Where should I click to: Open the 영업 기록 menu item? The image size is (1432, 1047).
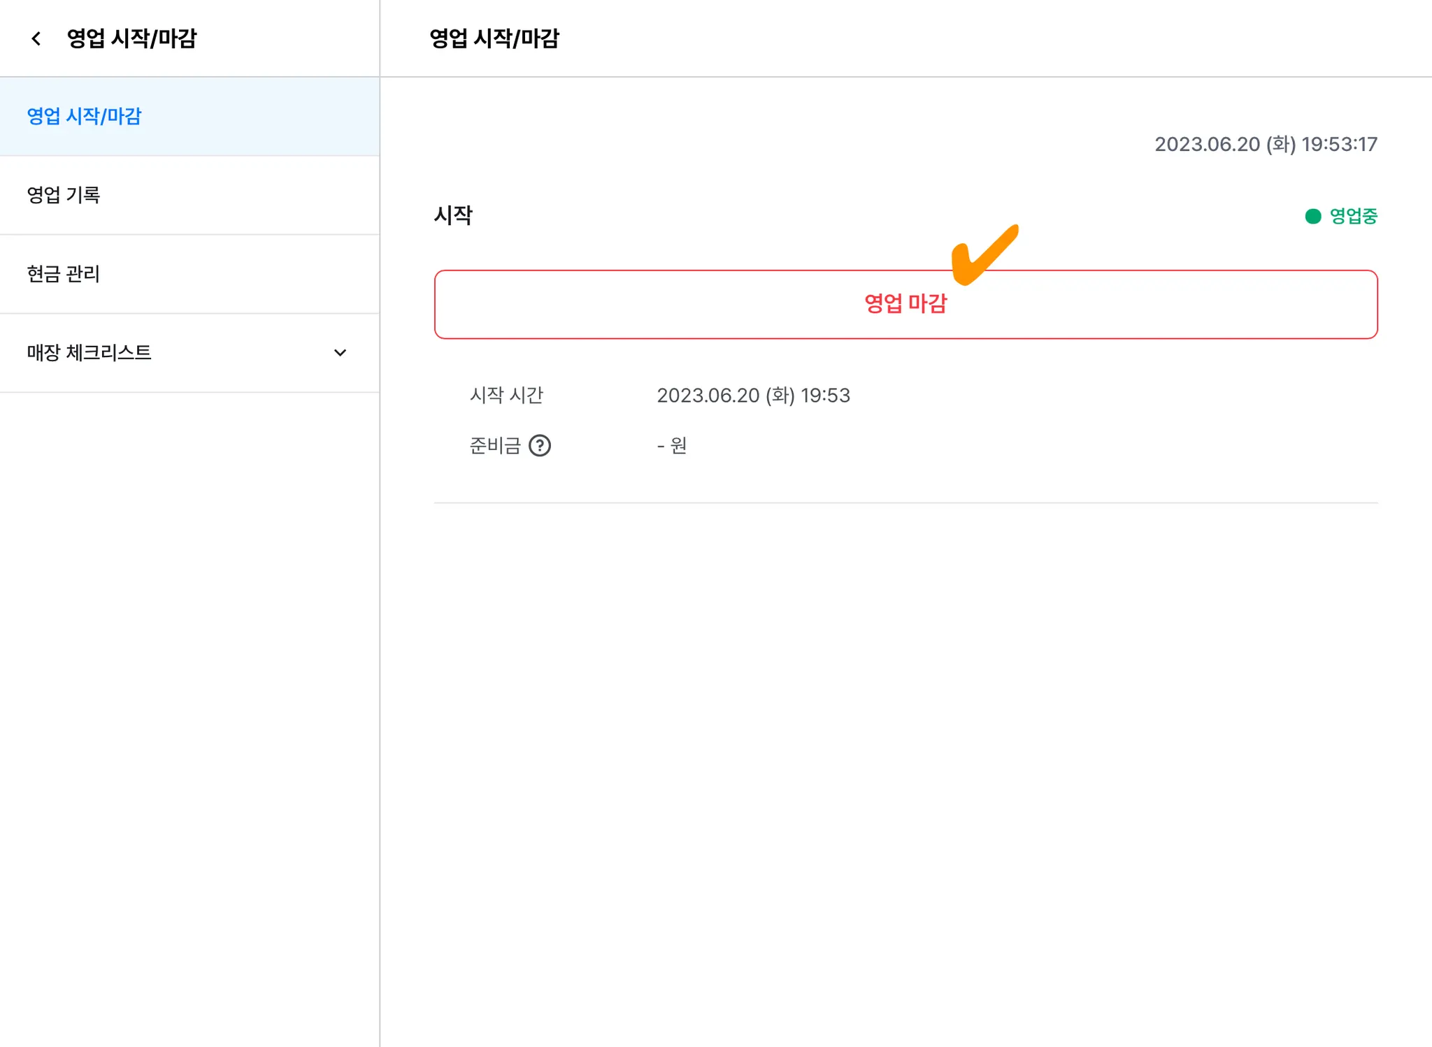pos(64,195)
